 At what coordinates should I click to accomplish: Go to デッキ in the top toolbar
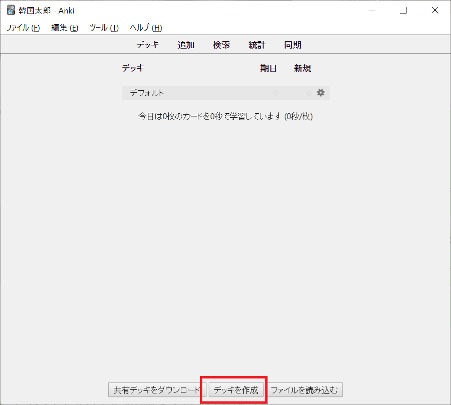(x=147, y=45)
